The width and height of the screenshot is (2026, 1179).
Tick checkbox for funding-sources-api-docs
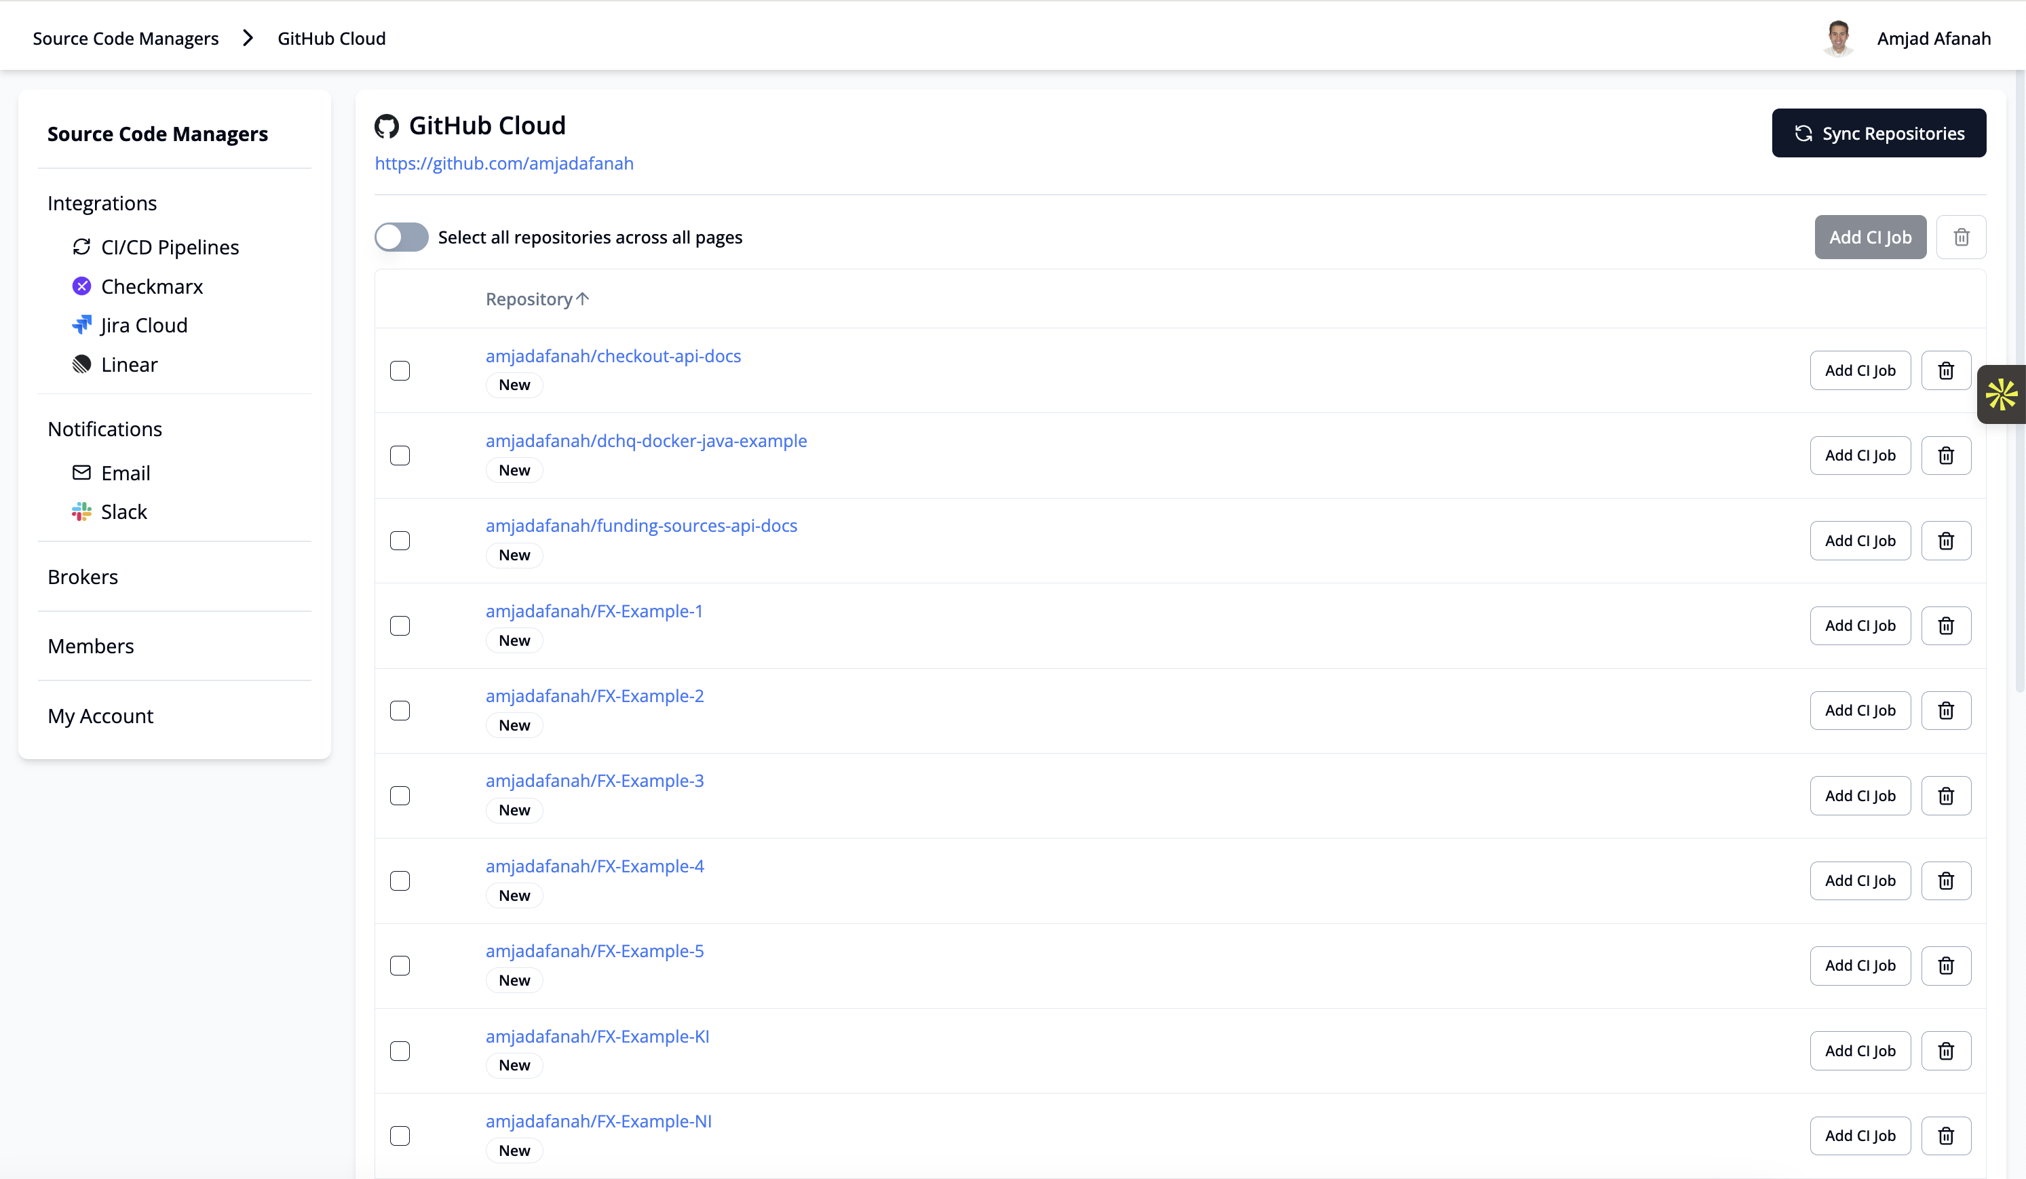click(x=400, y=541)
